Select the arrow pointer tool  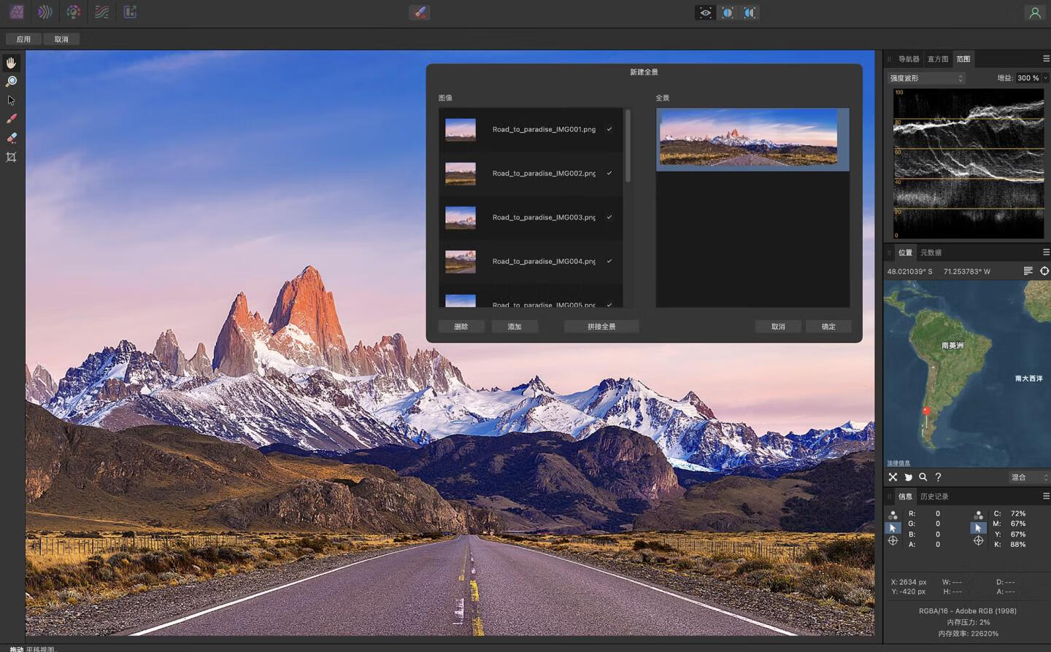(x=11, y=100)
